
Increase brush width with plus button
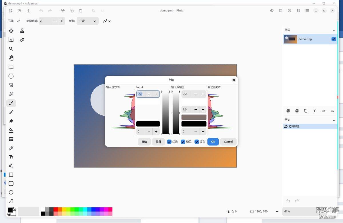tap(62, 21)
